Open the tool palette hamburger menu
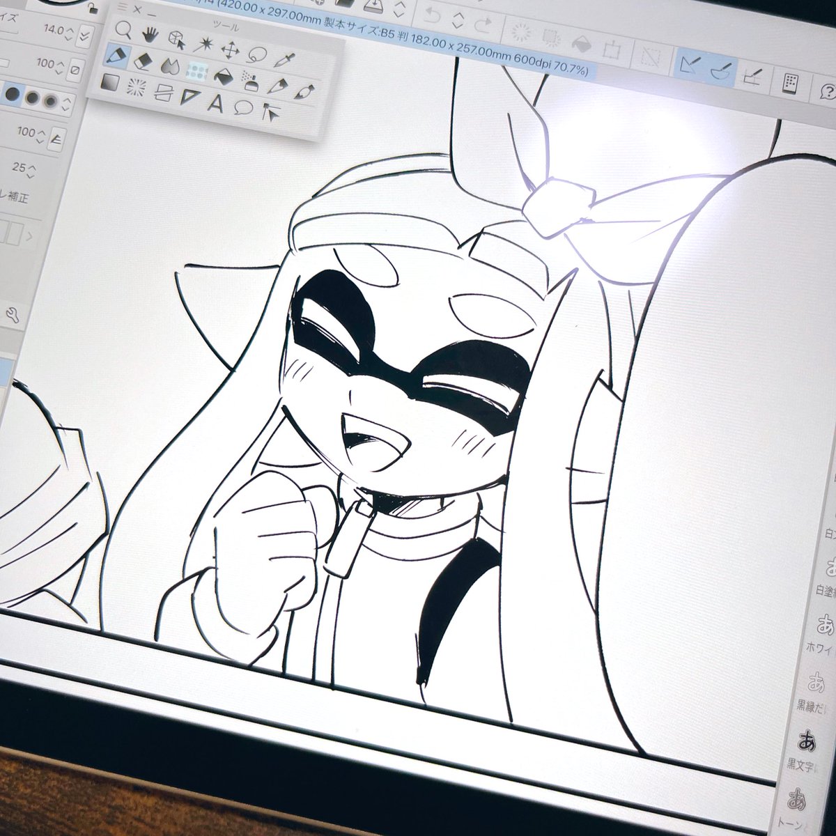836x836 pixels. click(x=123, y=7)
